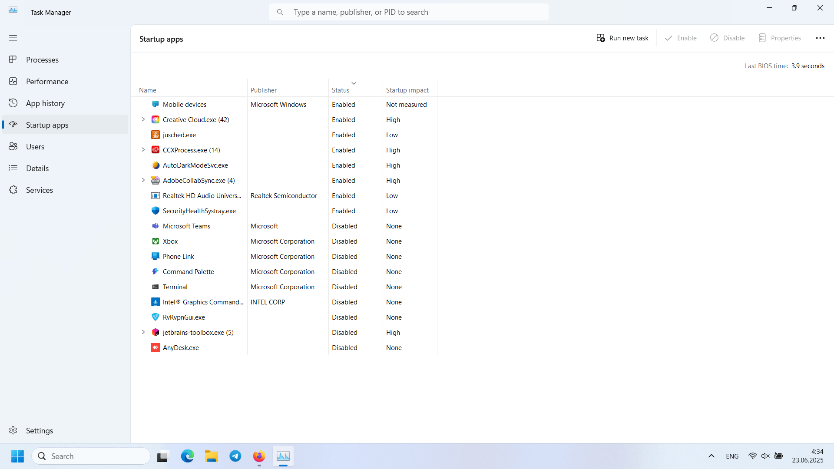Click the Task Manager search field
The width and height of the screenshot is (834, 469).
coord(408,12)
